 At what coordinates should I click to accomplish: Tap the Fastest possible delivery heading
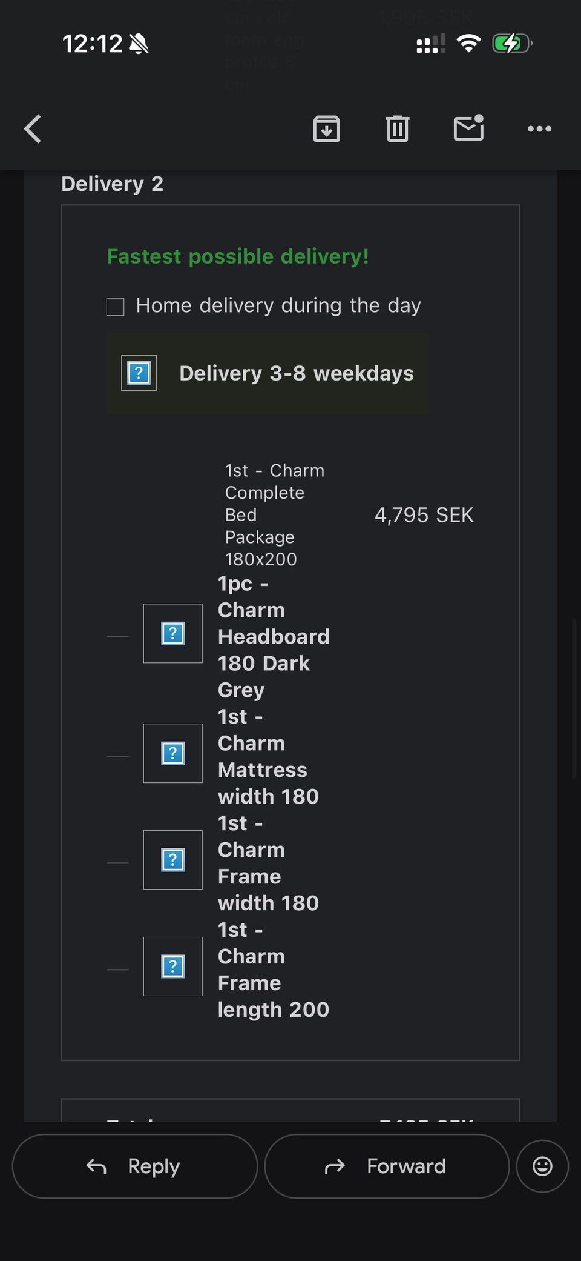pyautogui.click(x=238, y=256)
